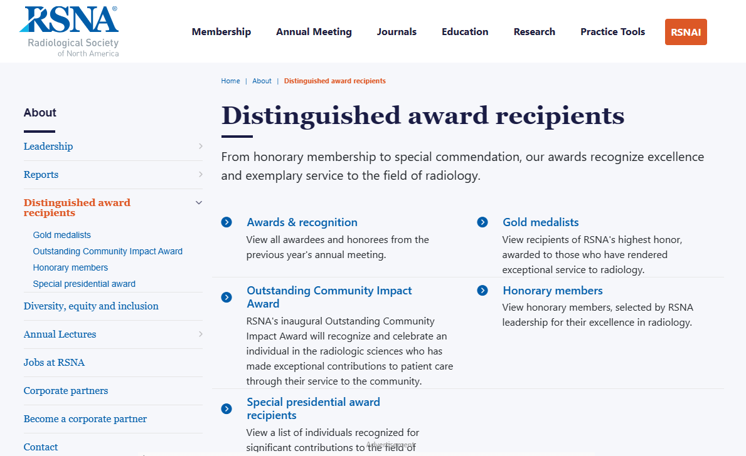The height and width of the screenshot is (456, 746).
Task: Open the Practice Tools menu
Action: click(x=612, y=32)
